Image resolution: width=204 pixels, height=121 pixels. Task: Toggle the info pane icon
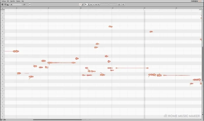point(3,4)
